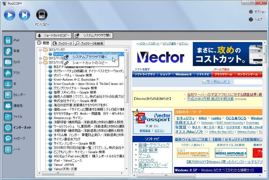Click globe icon beside サイマン ハンガー entry
Screen dimensions: 269x180
[x=50, y=144]
